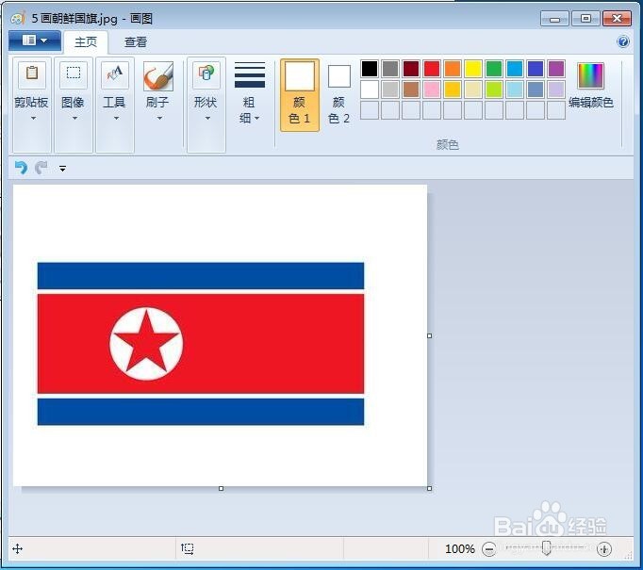This screenshot has width=643, height=570.
Task: Minimize the Paint window
Action: (x=554, y=19)
